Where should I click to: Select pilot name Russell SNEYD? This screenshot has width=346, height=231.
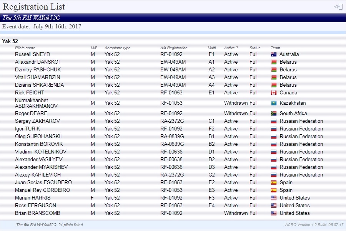click(x=32, y=54)
